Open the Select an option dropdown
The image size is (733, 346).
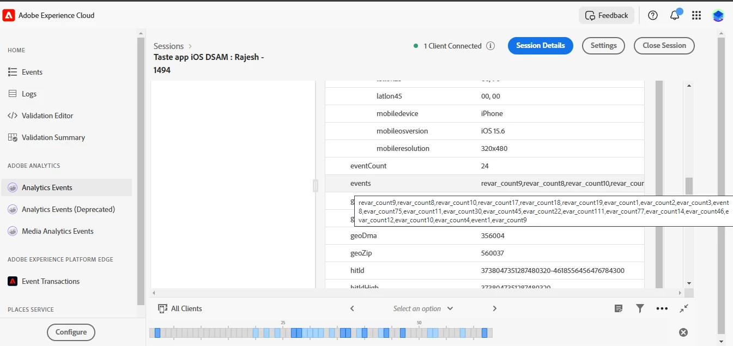423,308
